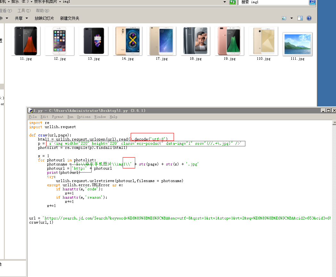Click the file name label 14.jpg
The width and height of the screenshot is (336, 277).
click(x=128, y=58)
